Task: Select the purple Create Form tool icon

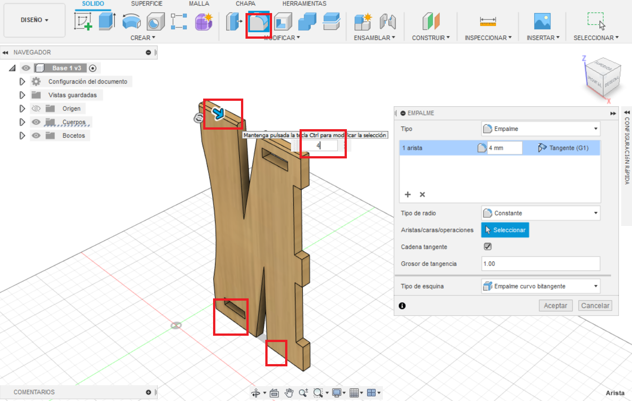Action: [x=204, y=22]
